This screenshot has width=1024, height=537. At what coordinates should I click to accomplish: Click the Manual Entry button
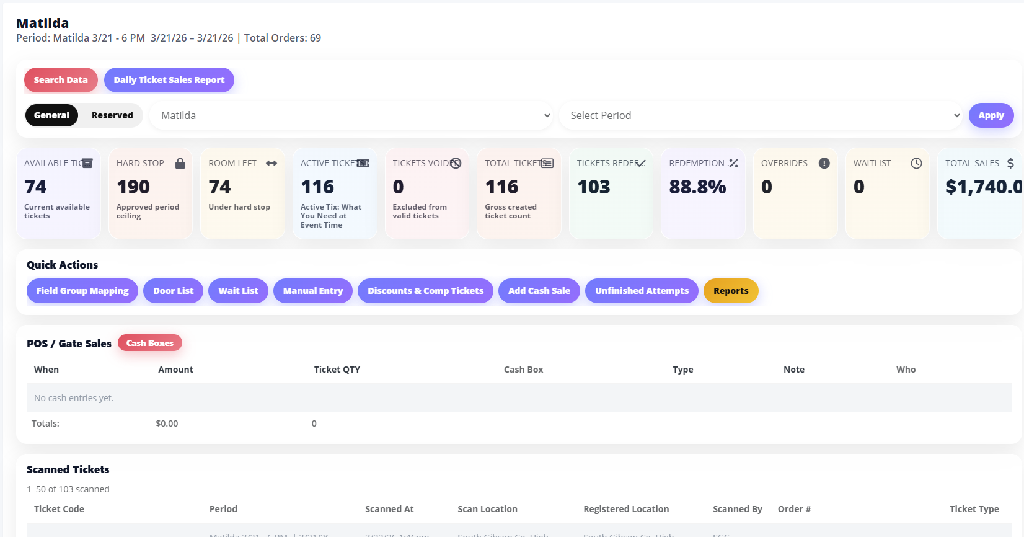pyautogui.click(x=313, y=291)
